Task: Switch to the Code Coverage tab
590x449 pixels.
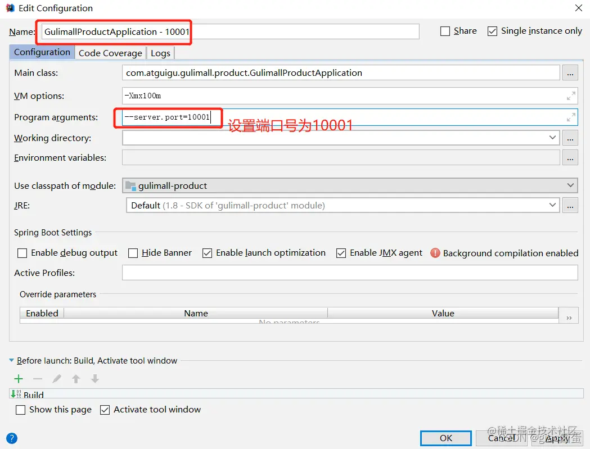Action: pyautogui.click(x=110, y=53)
